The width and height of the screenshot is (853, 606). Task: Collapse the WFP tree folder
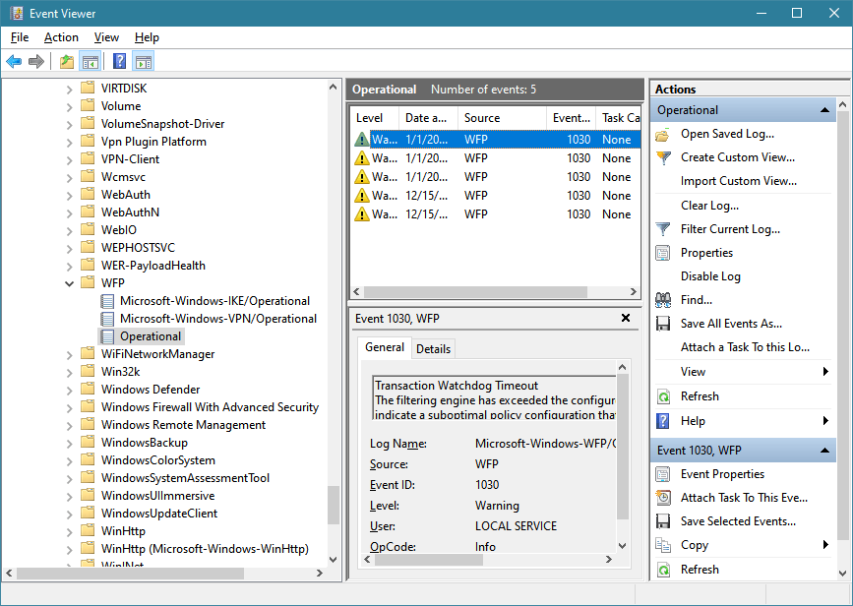coord(69,283)
